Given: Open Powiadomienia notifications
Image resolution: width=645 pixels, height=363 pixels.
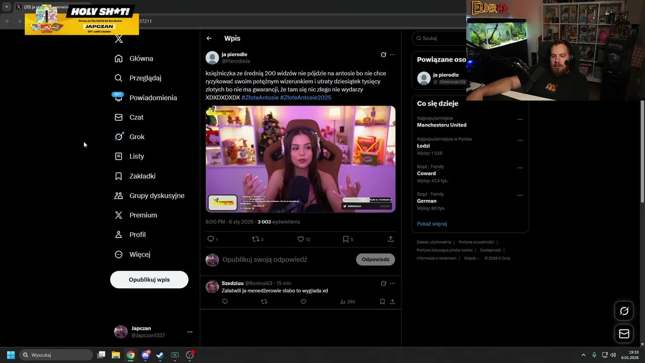Looking at the screenshot, I should point(145,97).
